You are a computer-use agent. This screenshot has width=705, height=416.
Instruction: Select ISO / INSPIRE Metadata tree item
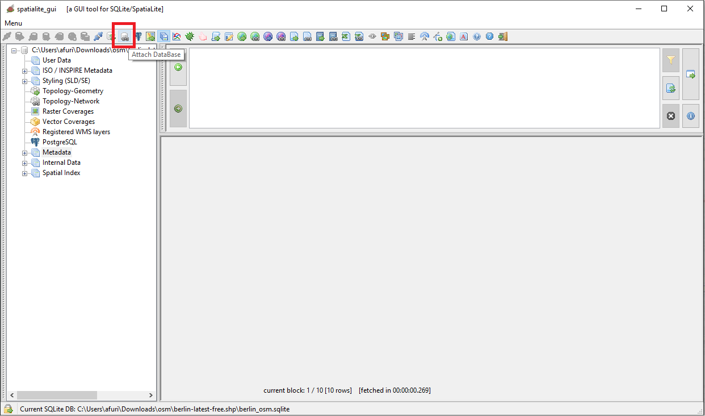(x=77, y=70)
